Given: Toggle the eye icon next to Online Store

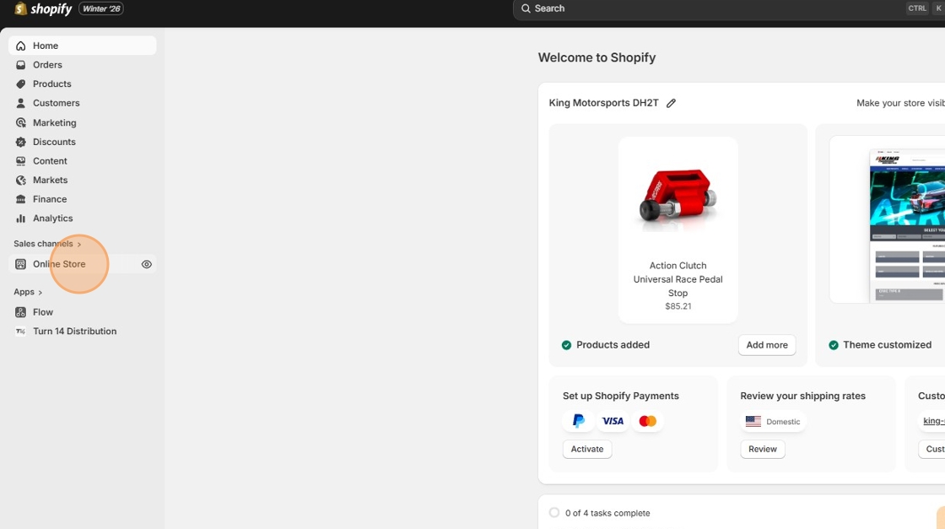Looking at the screenshot, I should point(147,264).
